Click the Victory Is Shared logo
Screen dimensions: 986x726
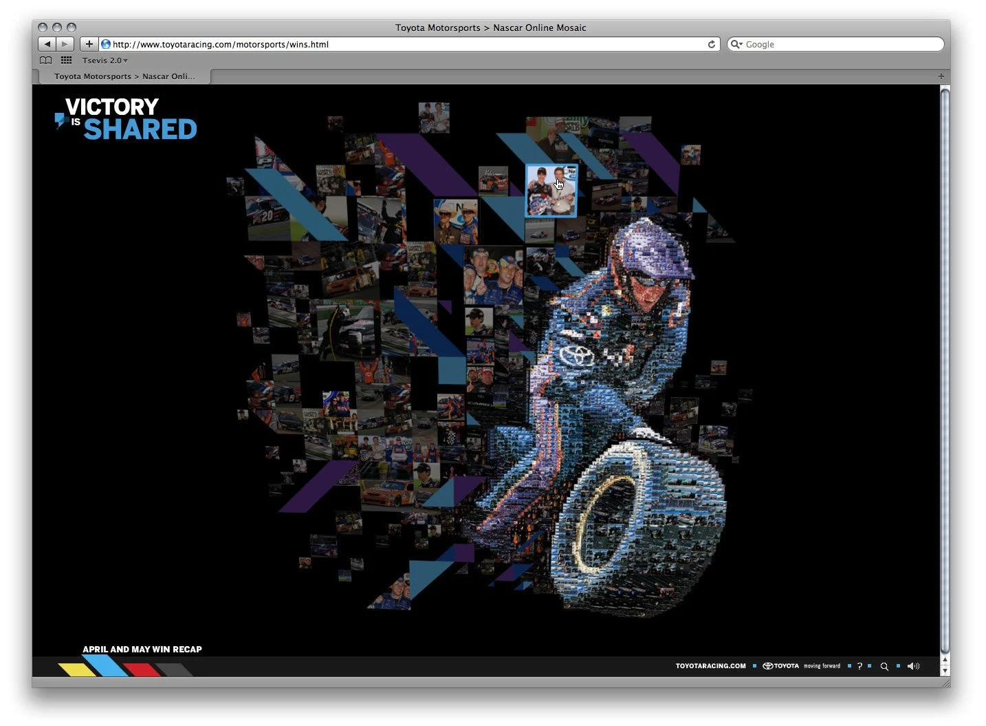click(x=126, y=118)
